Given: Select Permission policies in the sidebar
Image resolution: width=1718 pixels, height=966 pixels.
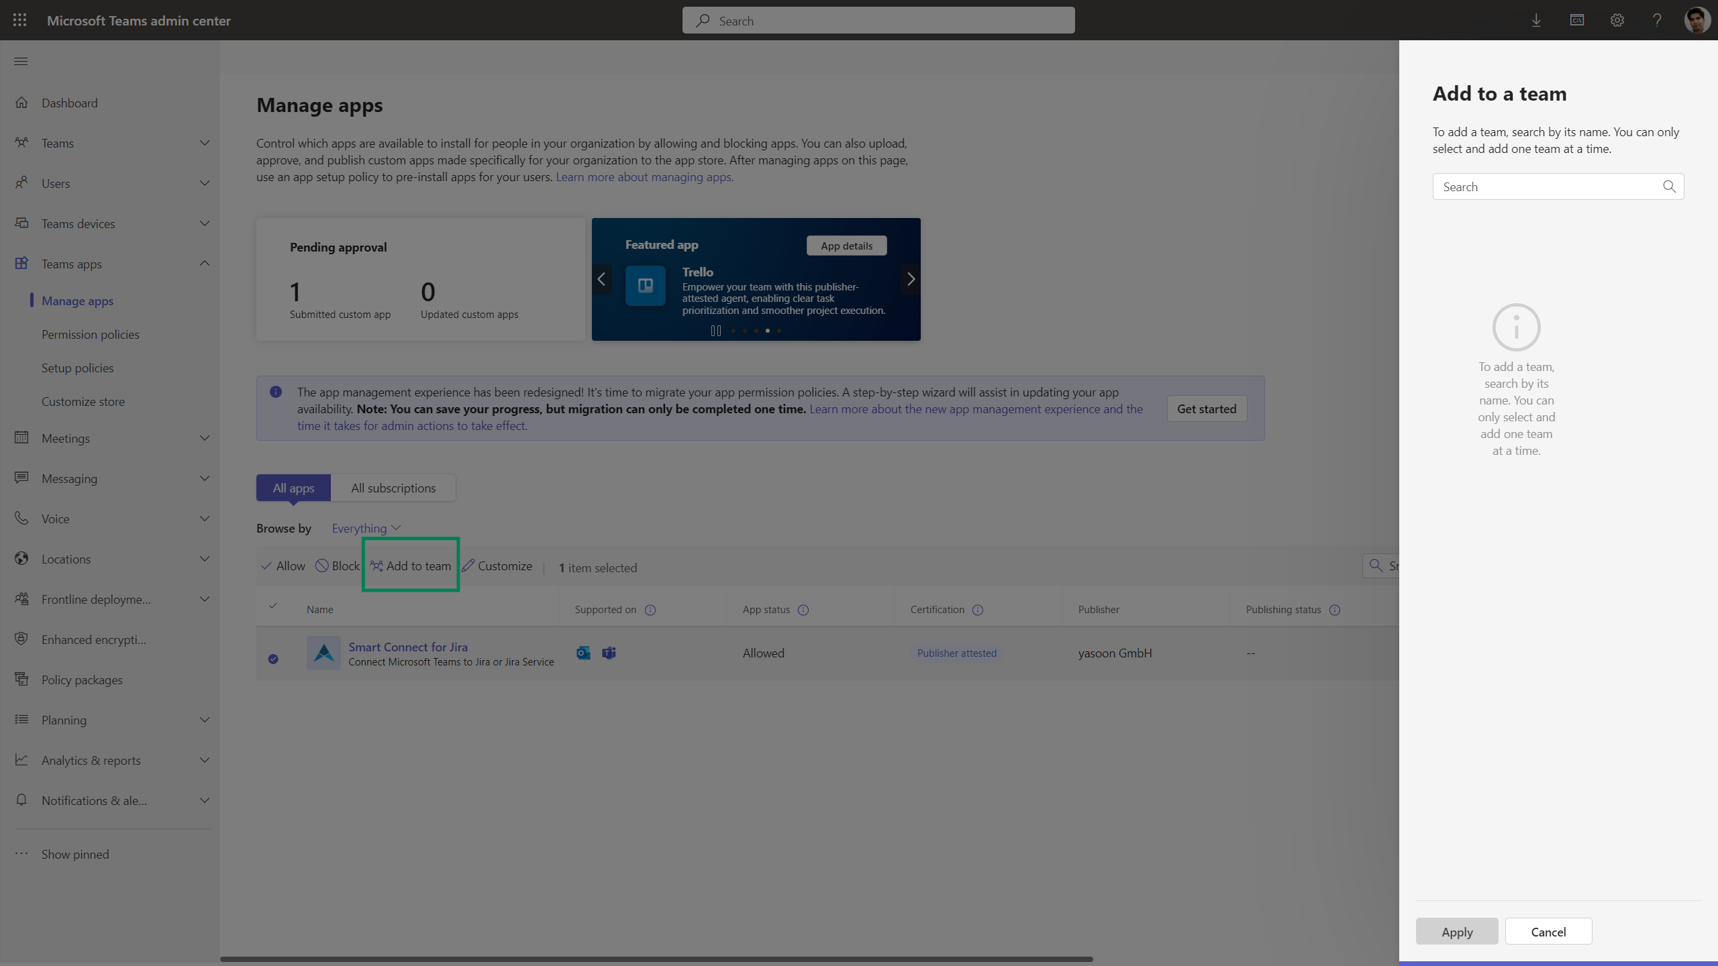Looking at the screenshot, I should 91,334.
